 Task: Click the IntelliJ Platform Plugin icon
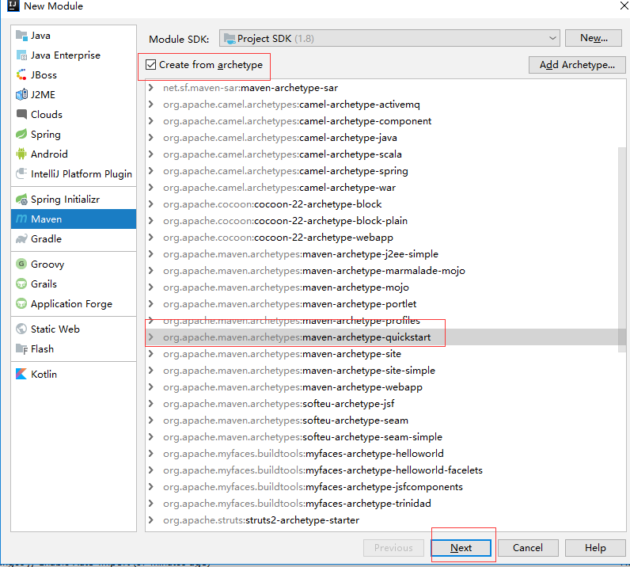click(x=21, y=173)
